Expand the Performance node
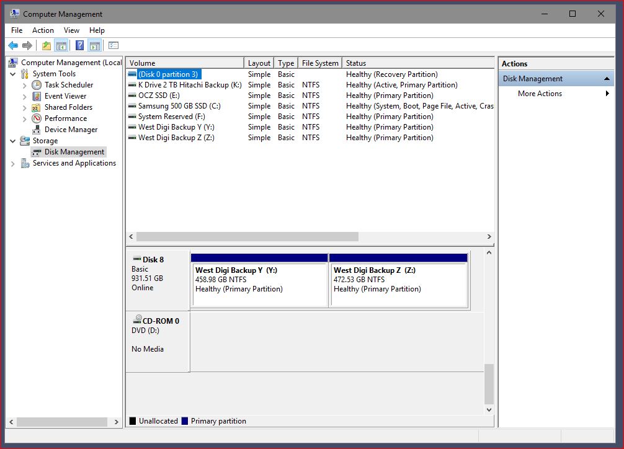The width and height of the screenshot is (624, 449). tap(24, 118)
